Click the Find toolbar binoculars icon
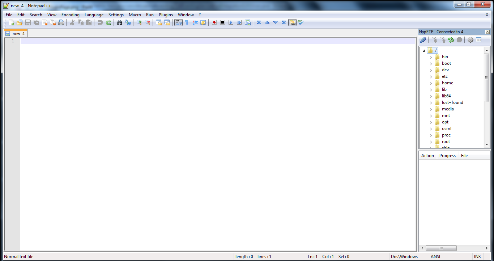494x261 pixels. [x=119, y=22]
